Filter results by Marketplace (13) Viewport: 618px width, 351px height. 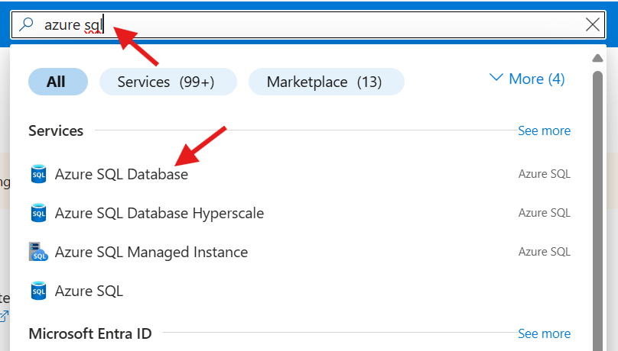[325, 82]
